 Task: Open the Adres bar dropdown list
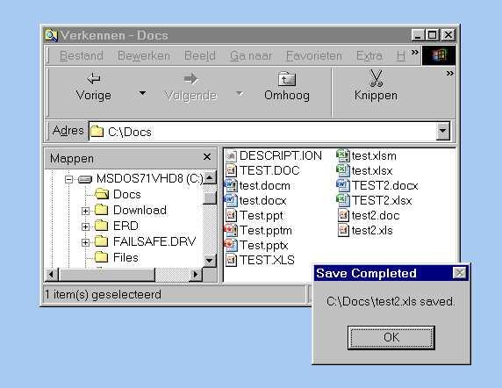pyautogui.click(x=443, y=131)
